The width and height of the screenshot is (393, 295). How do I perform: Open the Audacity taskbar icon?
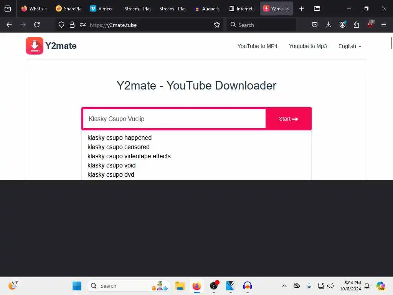click(x=248, y=286)
